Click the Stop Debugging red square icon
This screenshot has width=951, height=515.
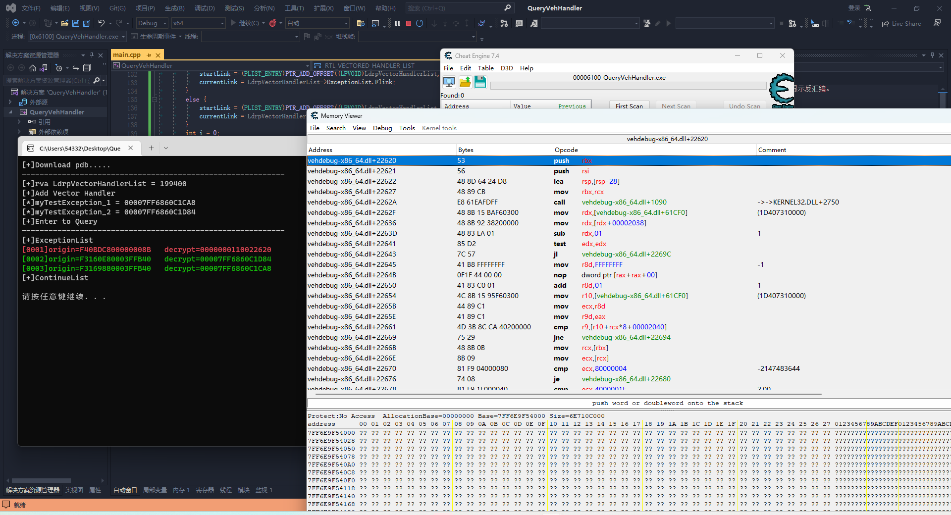tap(409, 23)
